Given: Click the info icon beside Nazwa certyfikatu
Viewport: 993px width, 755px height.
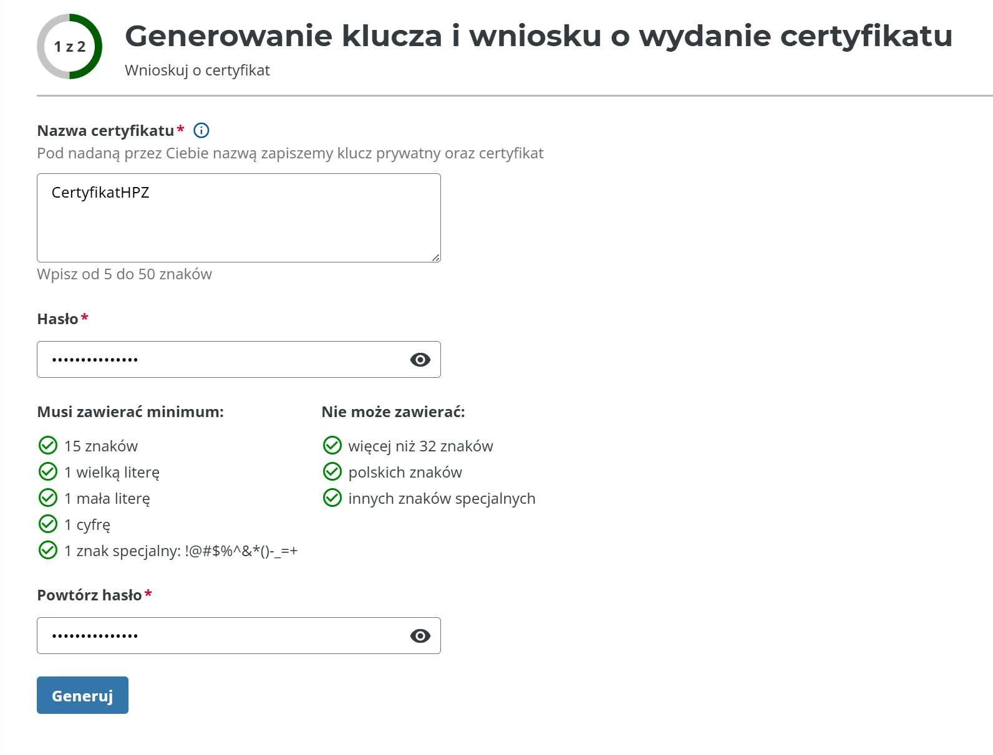Looking at the screenshot, I should point(201,130).
